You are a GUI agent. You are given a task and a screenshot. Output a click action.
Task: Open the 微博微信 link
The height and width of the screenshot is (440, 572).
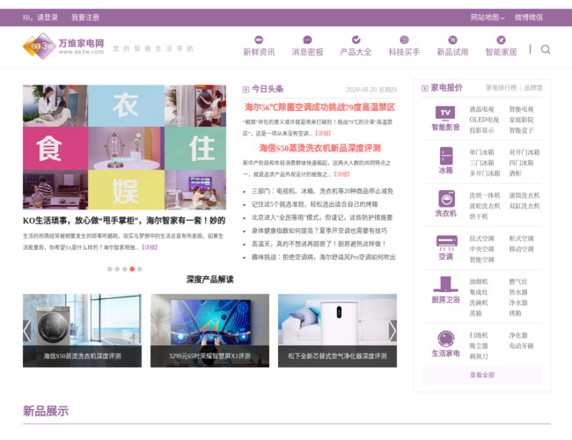529,17
